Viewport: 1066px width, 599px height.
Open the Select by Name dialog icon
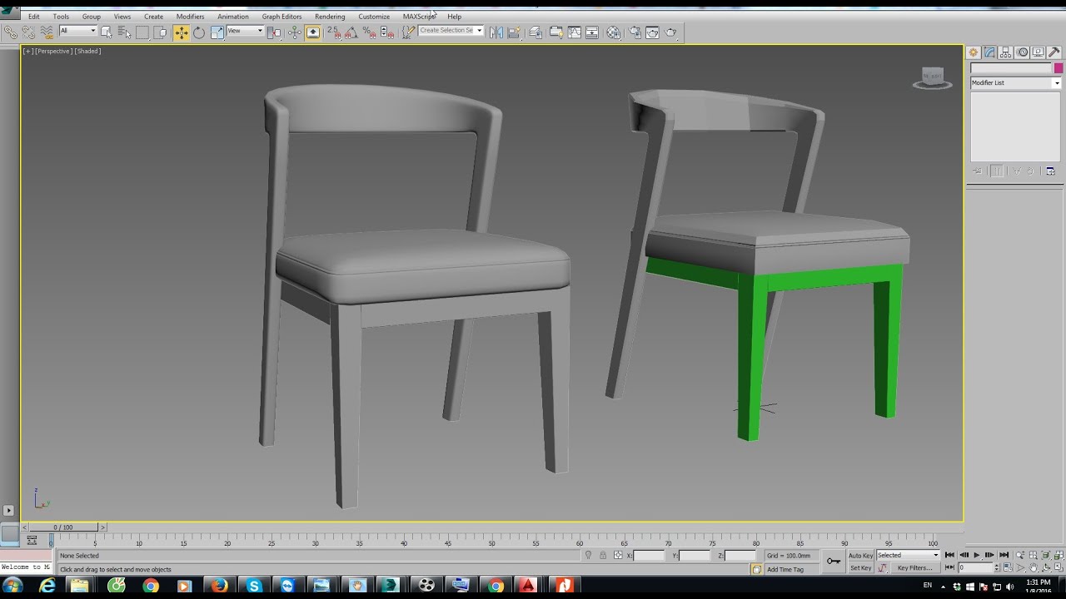click(124, 32)
